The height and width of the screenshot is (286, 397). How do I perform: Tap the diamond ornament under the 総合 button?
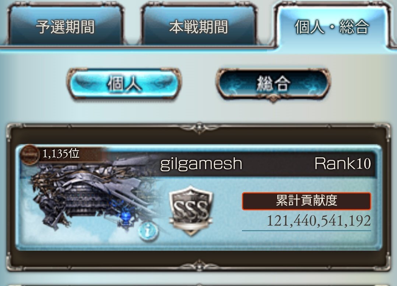[x=273, y=99]
